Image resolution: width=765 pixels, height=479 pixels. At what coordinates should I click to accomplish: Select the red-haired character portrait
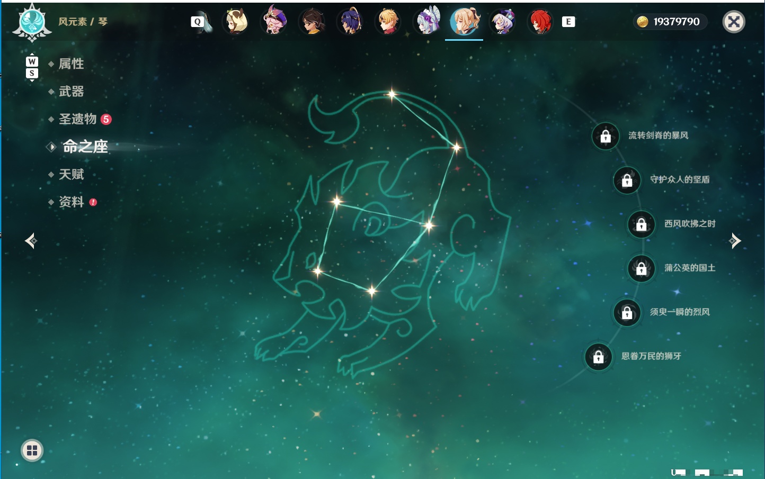coord(540,22)
